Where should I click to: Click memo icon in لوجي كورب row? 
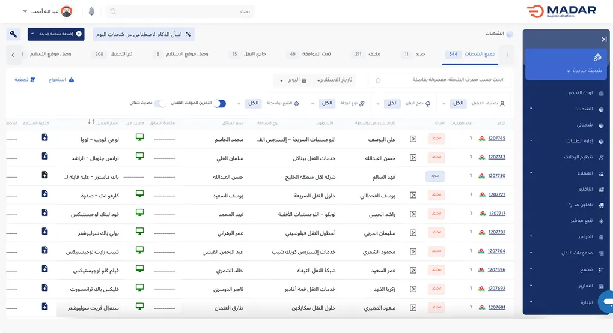coord(44,138)
